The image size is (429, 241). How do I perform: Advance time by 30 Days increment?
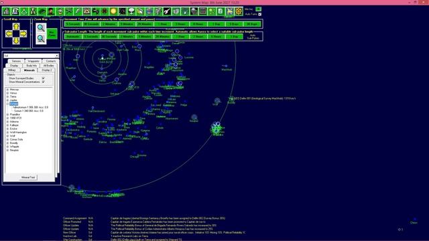point(252,24)
